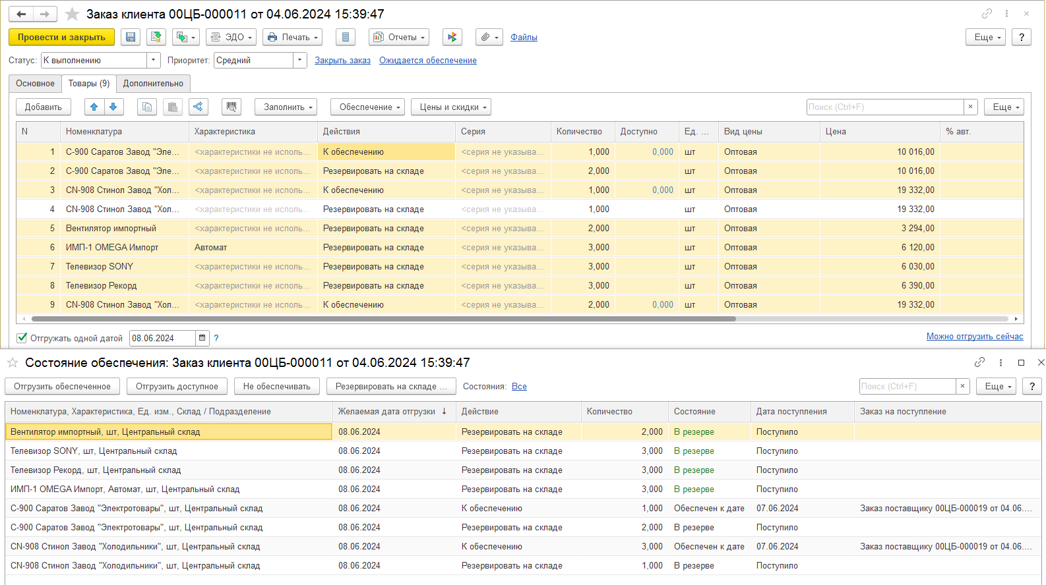Open help for the order form
Screen dimensions: 1046x585
point(1022,37)
